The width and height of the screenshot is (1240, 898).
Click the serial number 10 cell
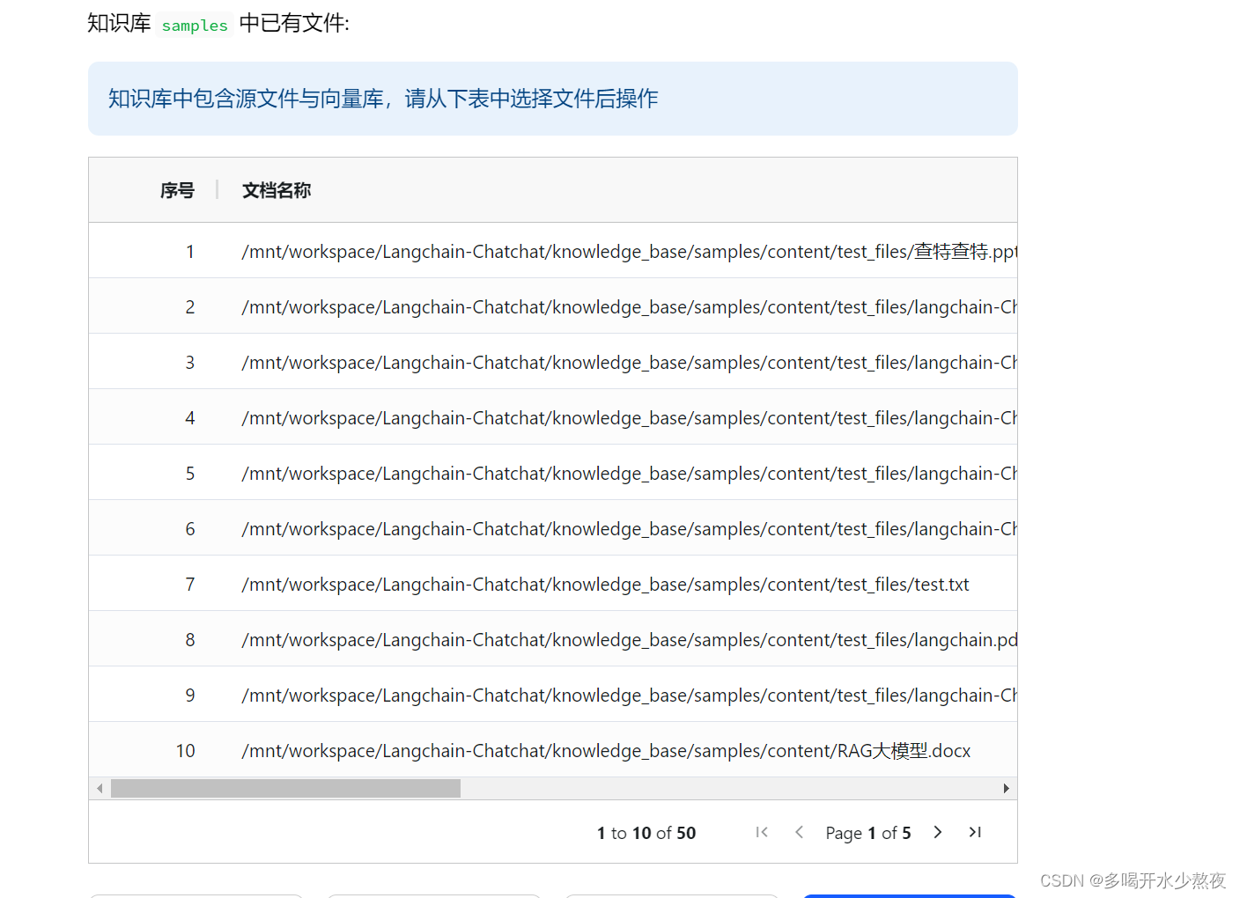click(185, 751)
